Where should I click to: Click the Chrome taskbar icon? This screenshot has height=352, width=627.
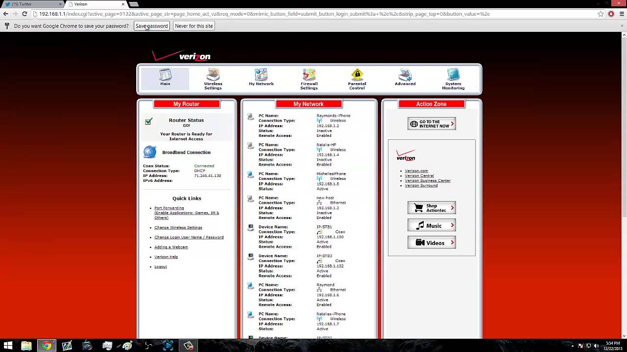point(47,346)
